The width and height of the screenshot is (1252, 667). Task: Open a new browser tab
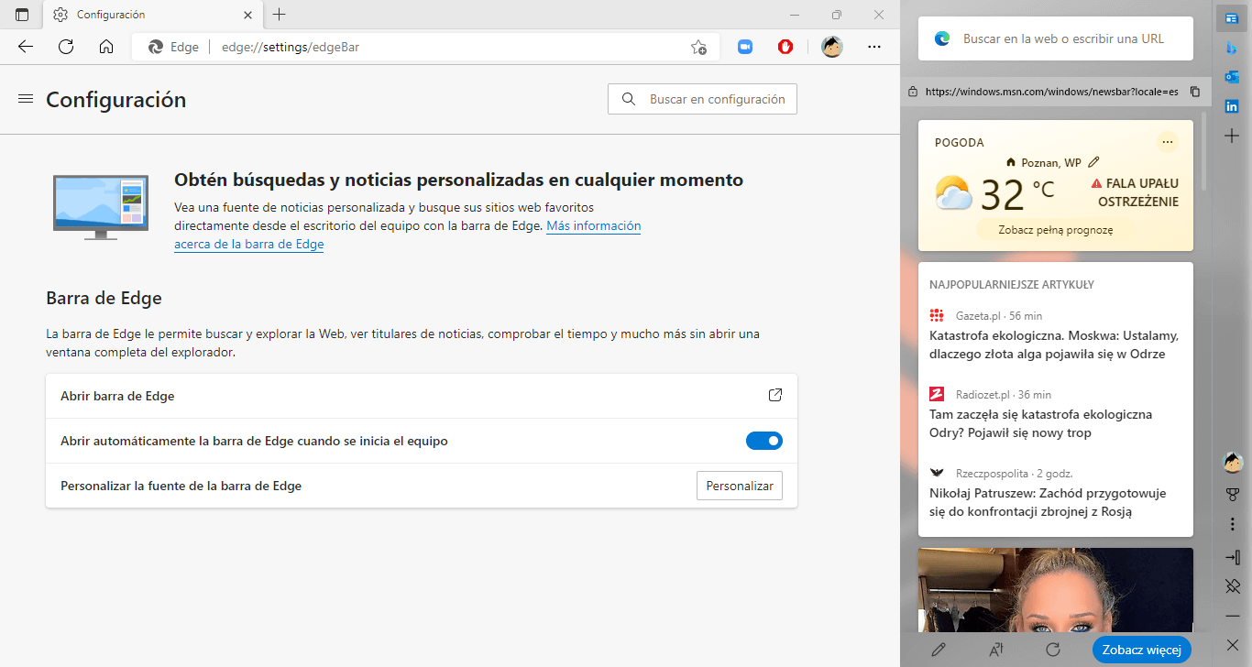pyautogui.click(x=280, y=15)
